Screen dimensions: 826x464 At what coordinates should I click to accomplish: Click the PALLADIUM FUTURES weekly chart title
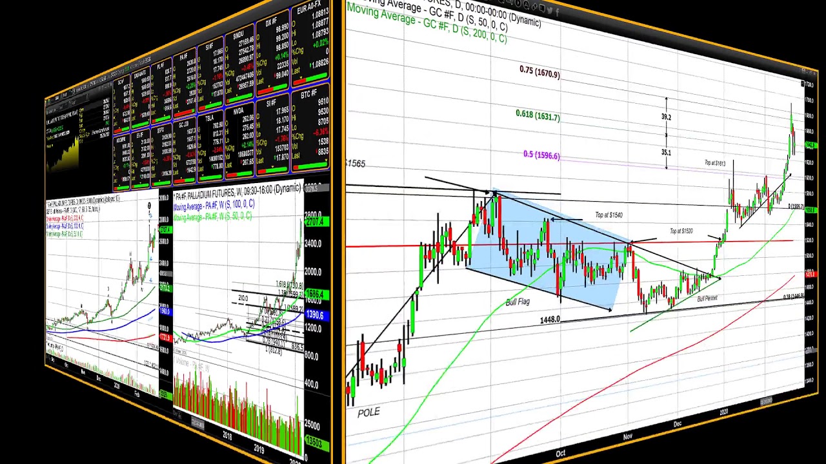tap(237, 191)
